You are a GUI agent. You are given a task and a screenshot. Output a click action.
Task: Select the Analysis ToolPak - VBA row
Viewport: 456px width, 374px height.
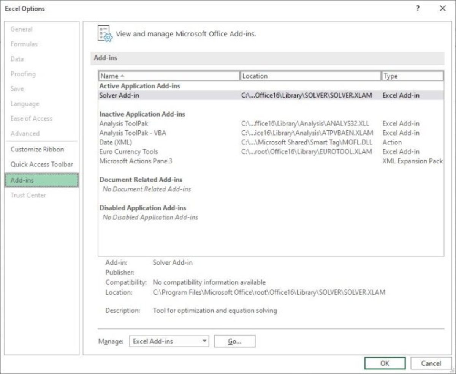[x=271, y=133]
